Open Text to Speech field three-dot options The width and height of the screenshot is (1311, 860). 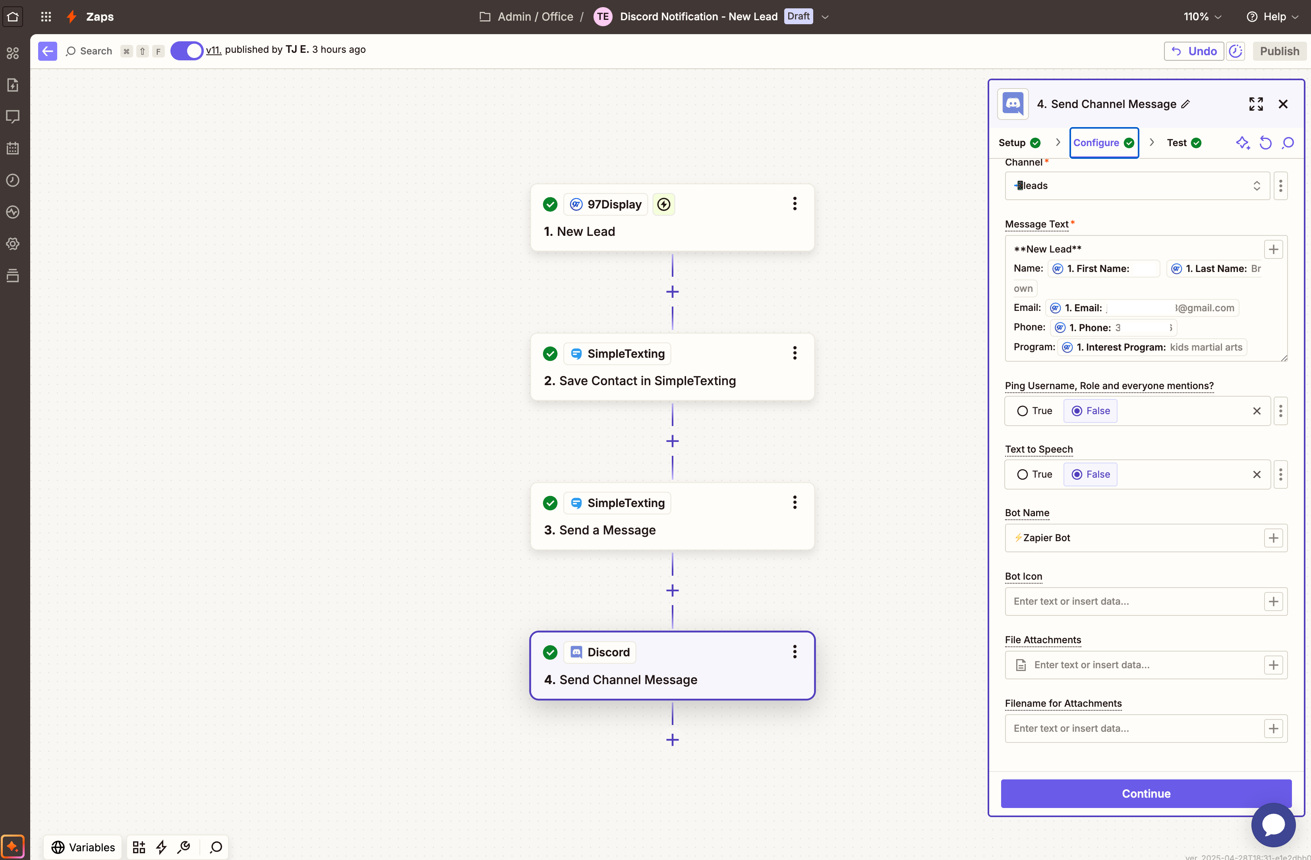(1281, 474)
